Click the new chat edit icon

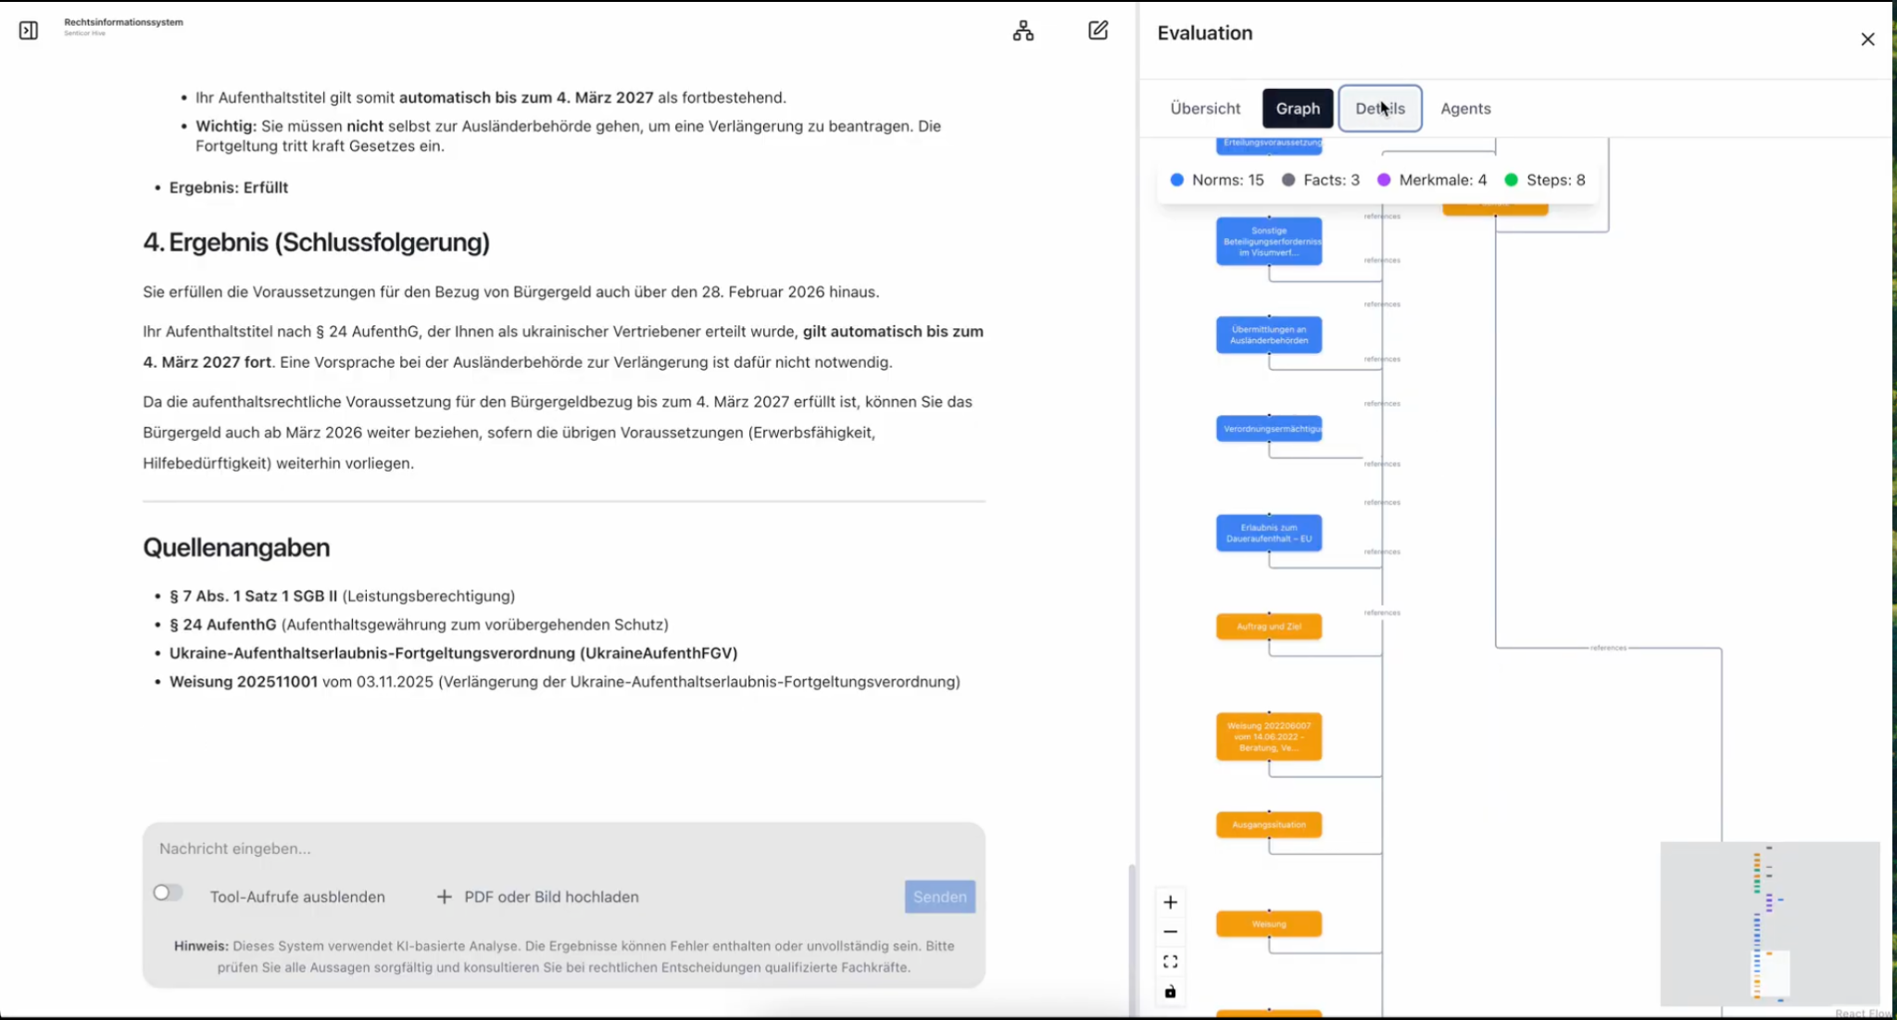[1098, 31]
